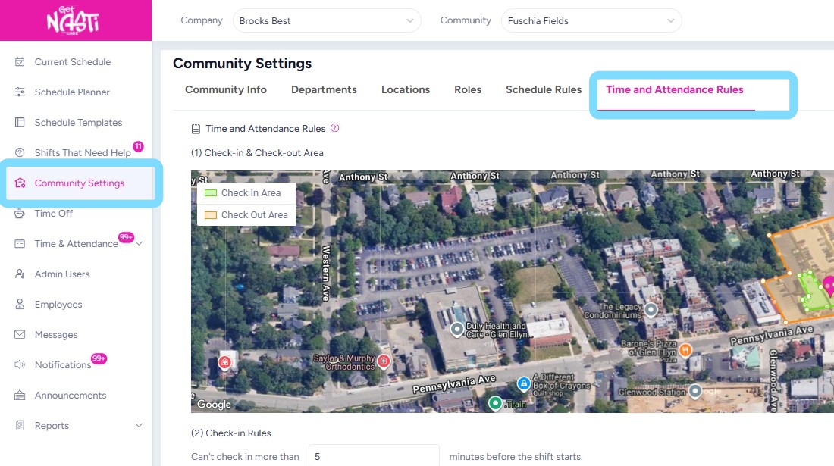The image size is (834, 466).
Task: Click the Reports document icon
Action: 20,425
